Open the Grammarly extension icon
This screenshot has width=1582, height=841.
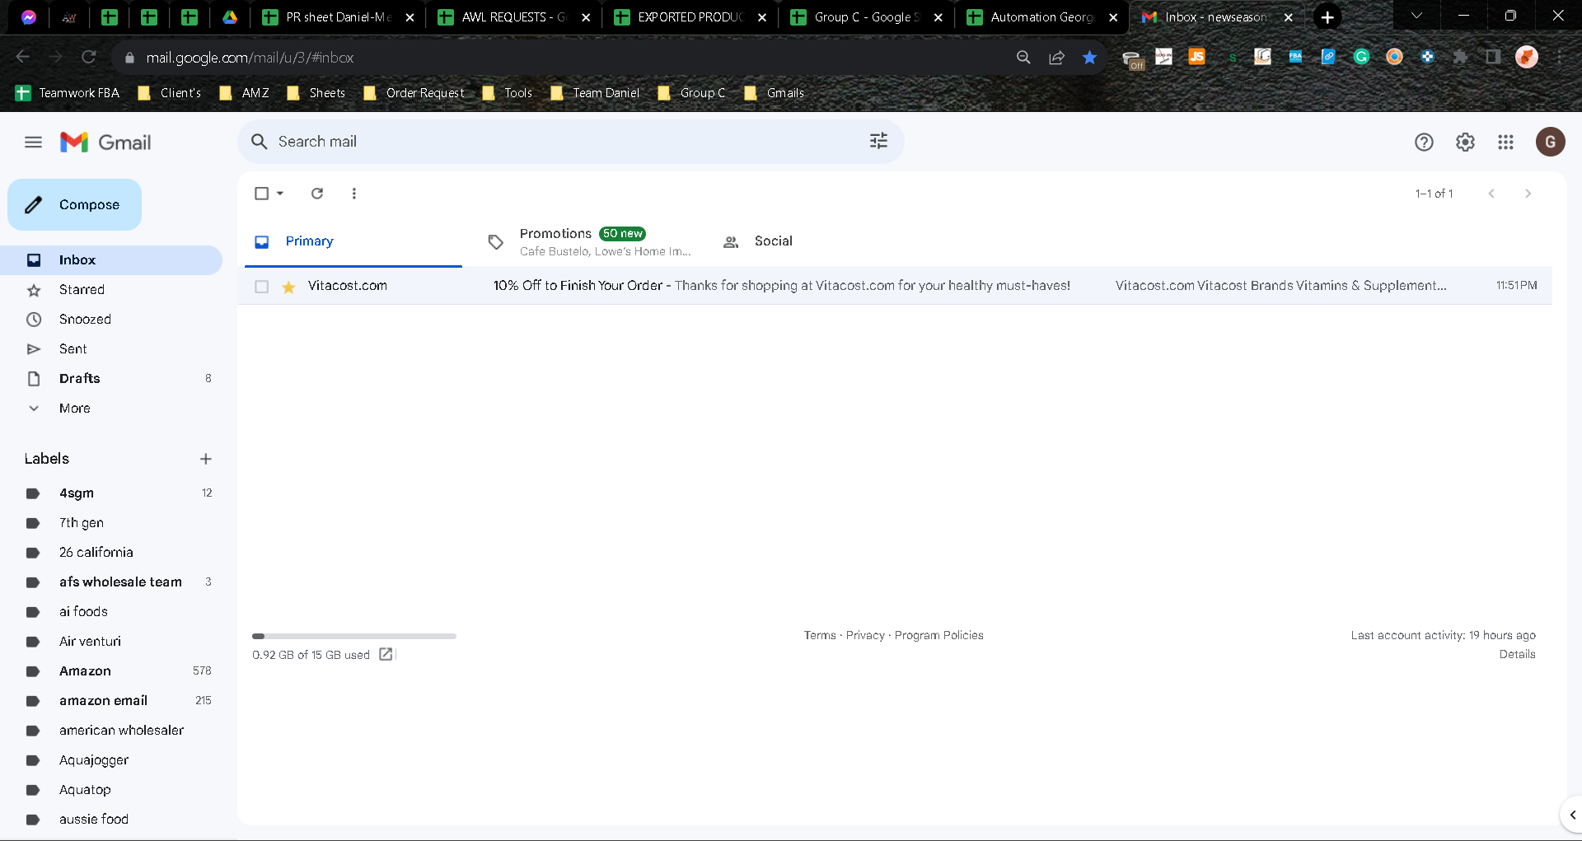[x=1361, y=57]
